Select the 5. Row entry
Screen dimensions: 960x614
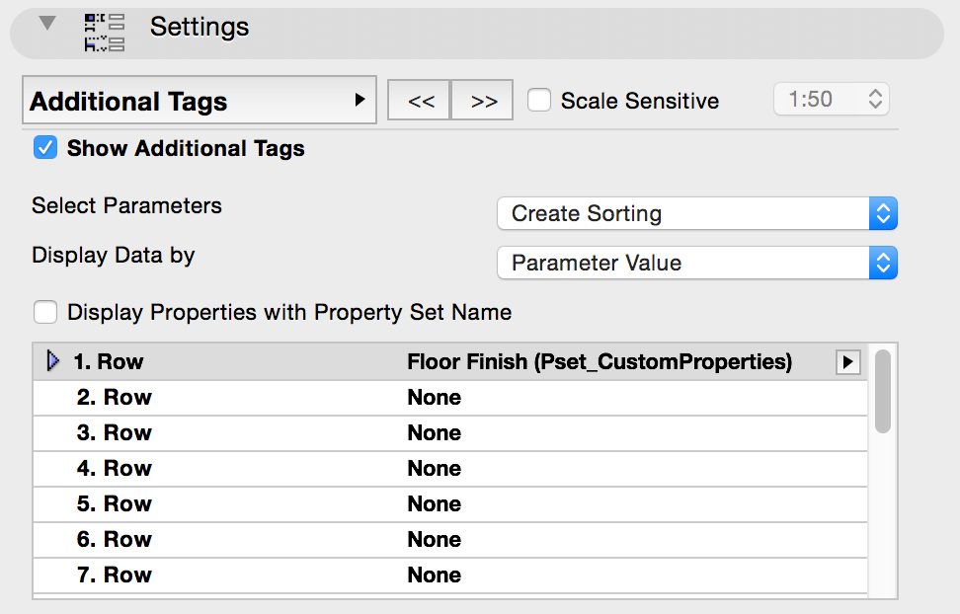(x=115, y=504)
